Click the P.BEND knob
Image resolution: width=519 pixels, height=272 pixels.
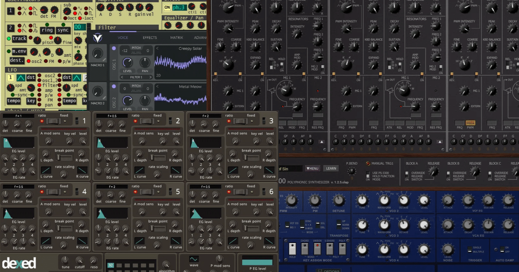352,171
